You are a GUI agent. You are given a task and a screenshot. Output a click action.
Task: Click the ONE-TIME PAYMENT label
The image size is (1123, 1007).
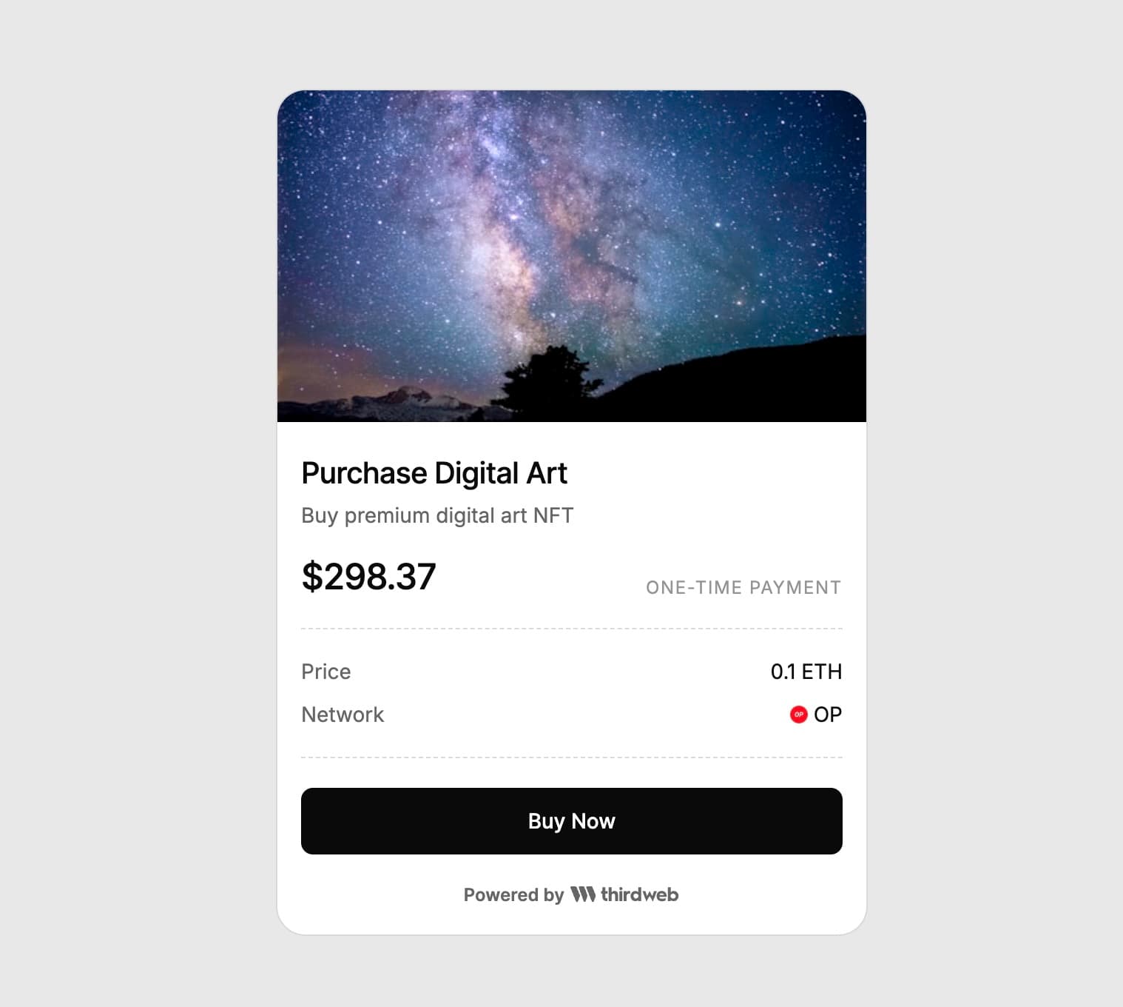743,588
